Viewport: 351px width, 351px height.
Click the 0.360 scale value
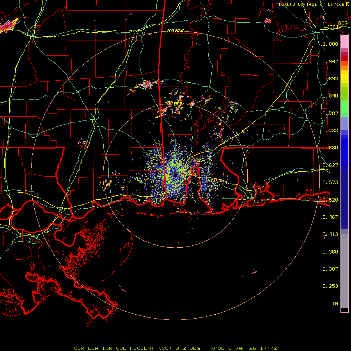coord(330,252)
